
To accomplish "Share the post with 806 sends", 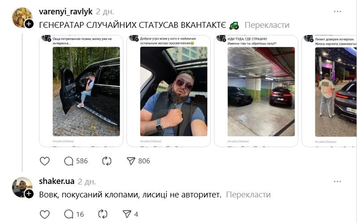I will 138,161.
